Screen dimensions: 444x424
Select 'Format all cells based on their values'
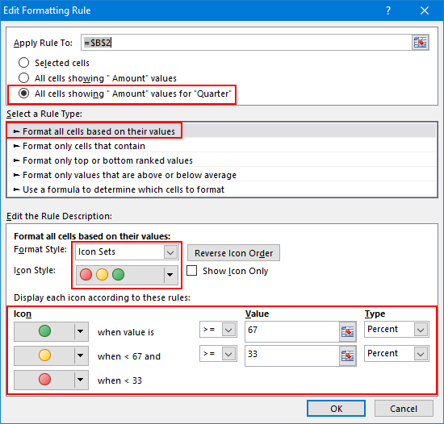click(222, 131)
